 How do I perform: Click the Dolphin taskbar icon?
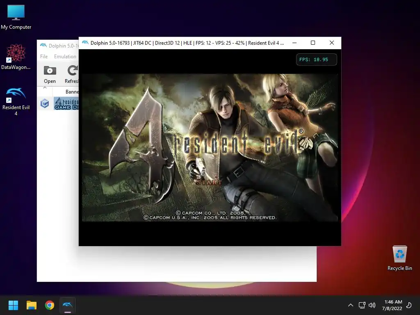coord(68,305)
